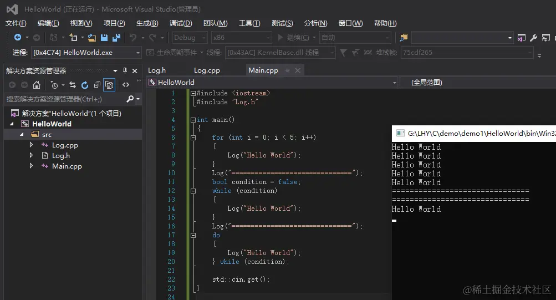Click the Refresh icon in Solution Explorer
This screenshot has width=556, height=300.
85,85
